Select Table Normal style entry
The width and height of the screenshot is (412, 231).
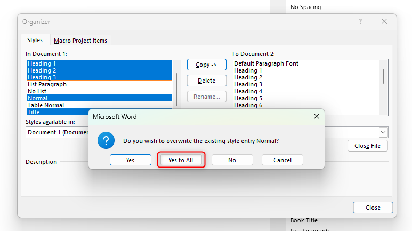pyautogui.click(x=46, y=105)
